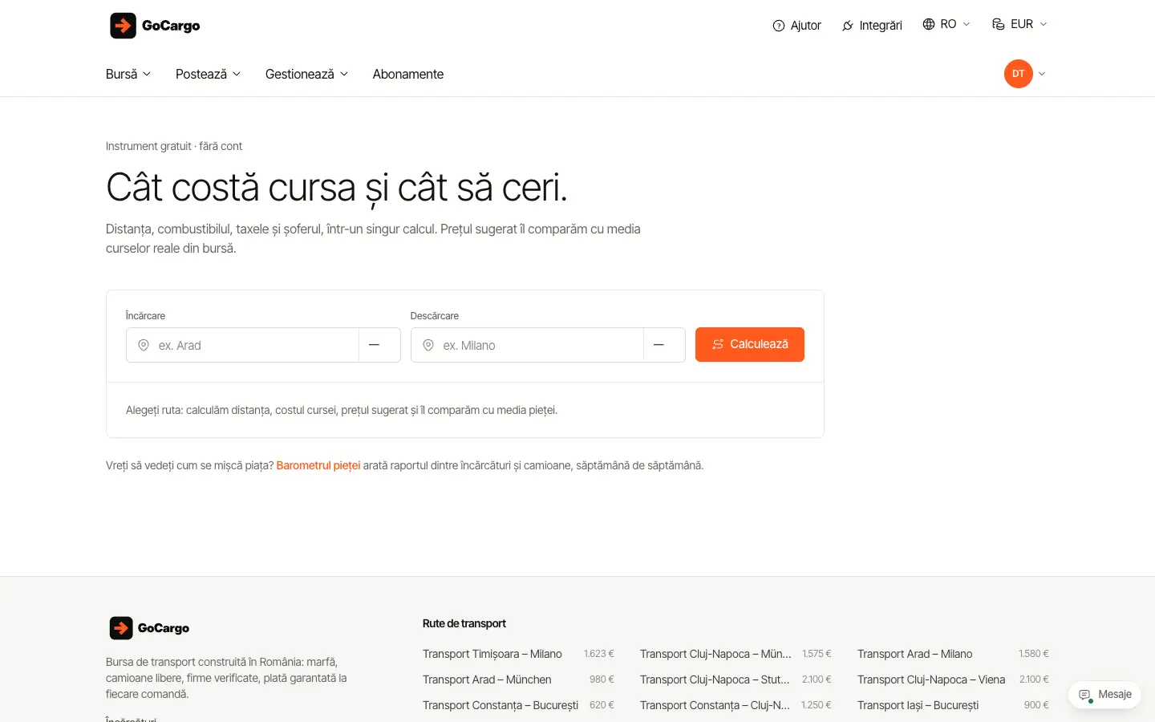1155x722 pixels.
Task: Open the Transport Constanța – Cluj-N... route
Action: click(715, 705)
